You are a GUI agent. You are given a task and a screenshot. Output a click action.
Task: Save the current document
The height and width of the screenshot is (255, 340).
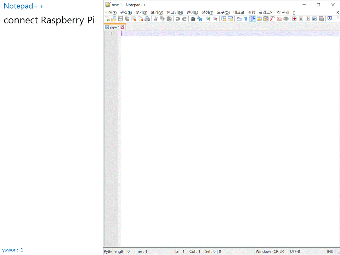pyautogui.click(x=120, y=19)
